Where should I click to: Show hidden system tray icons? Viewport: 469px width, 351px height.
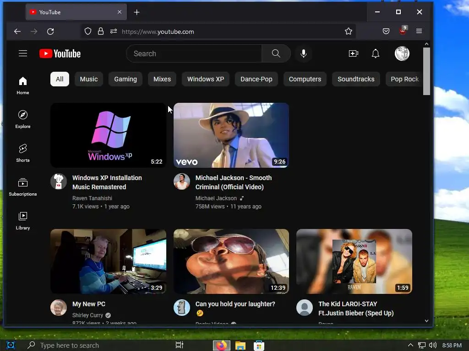click(x=410, y=346)
